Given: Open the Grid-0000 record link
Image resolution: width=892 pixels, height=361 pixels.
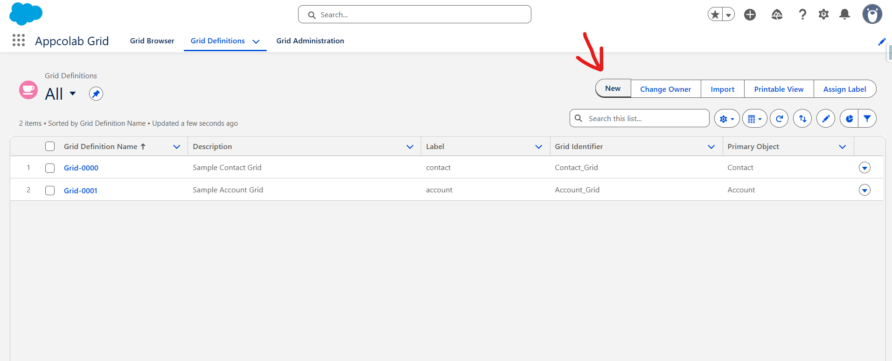Looking at the screenshot, I should coord(81,168).
